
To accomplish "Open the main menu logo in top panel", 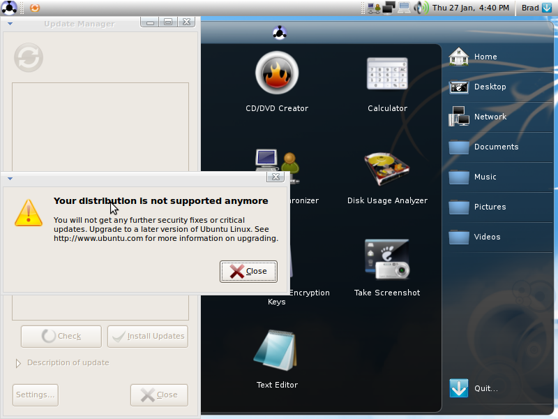I will click(x=9, y=8).
